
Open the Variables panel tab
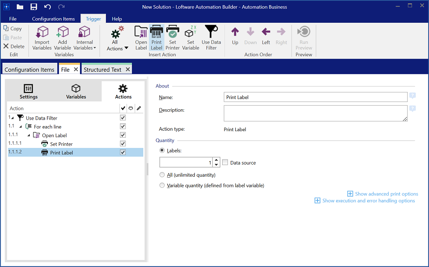coord(76,92)
